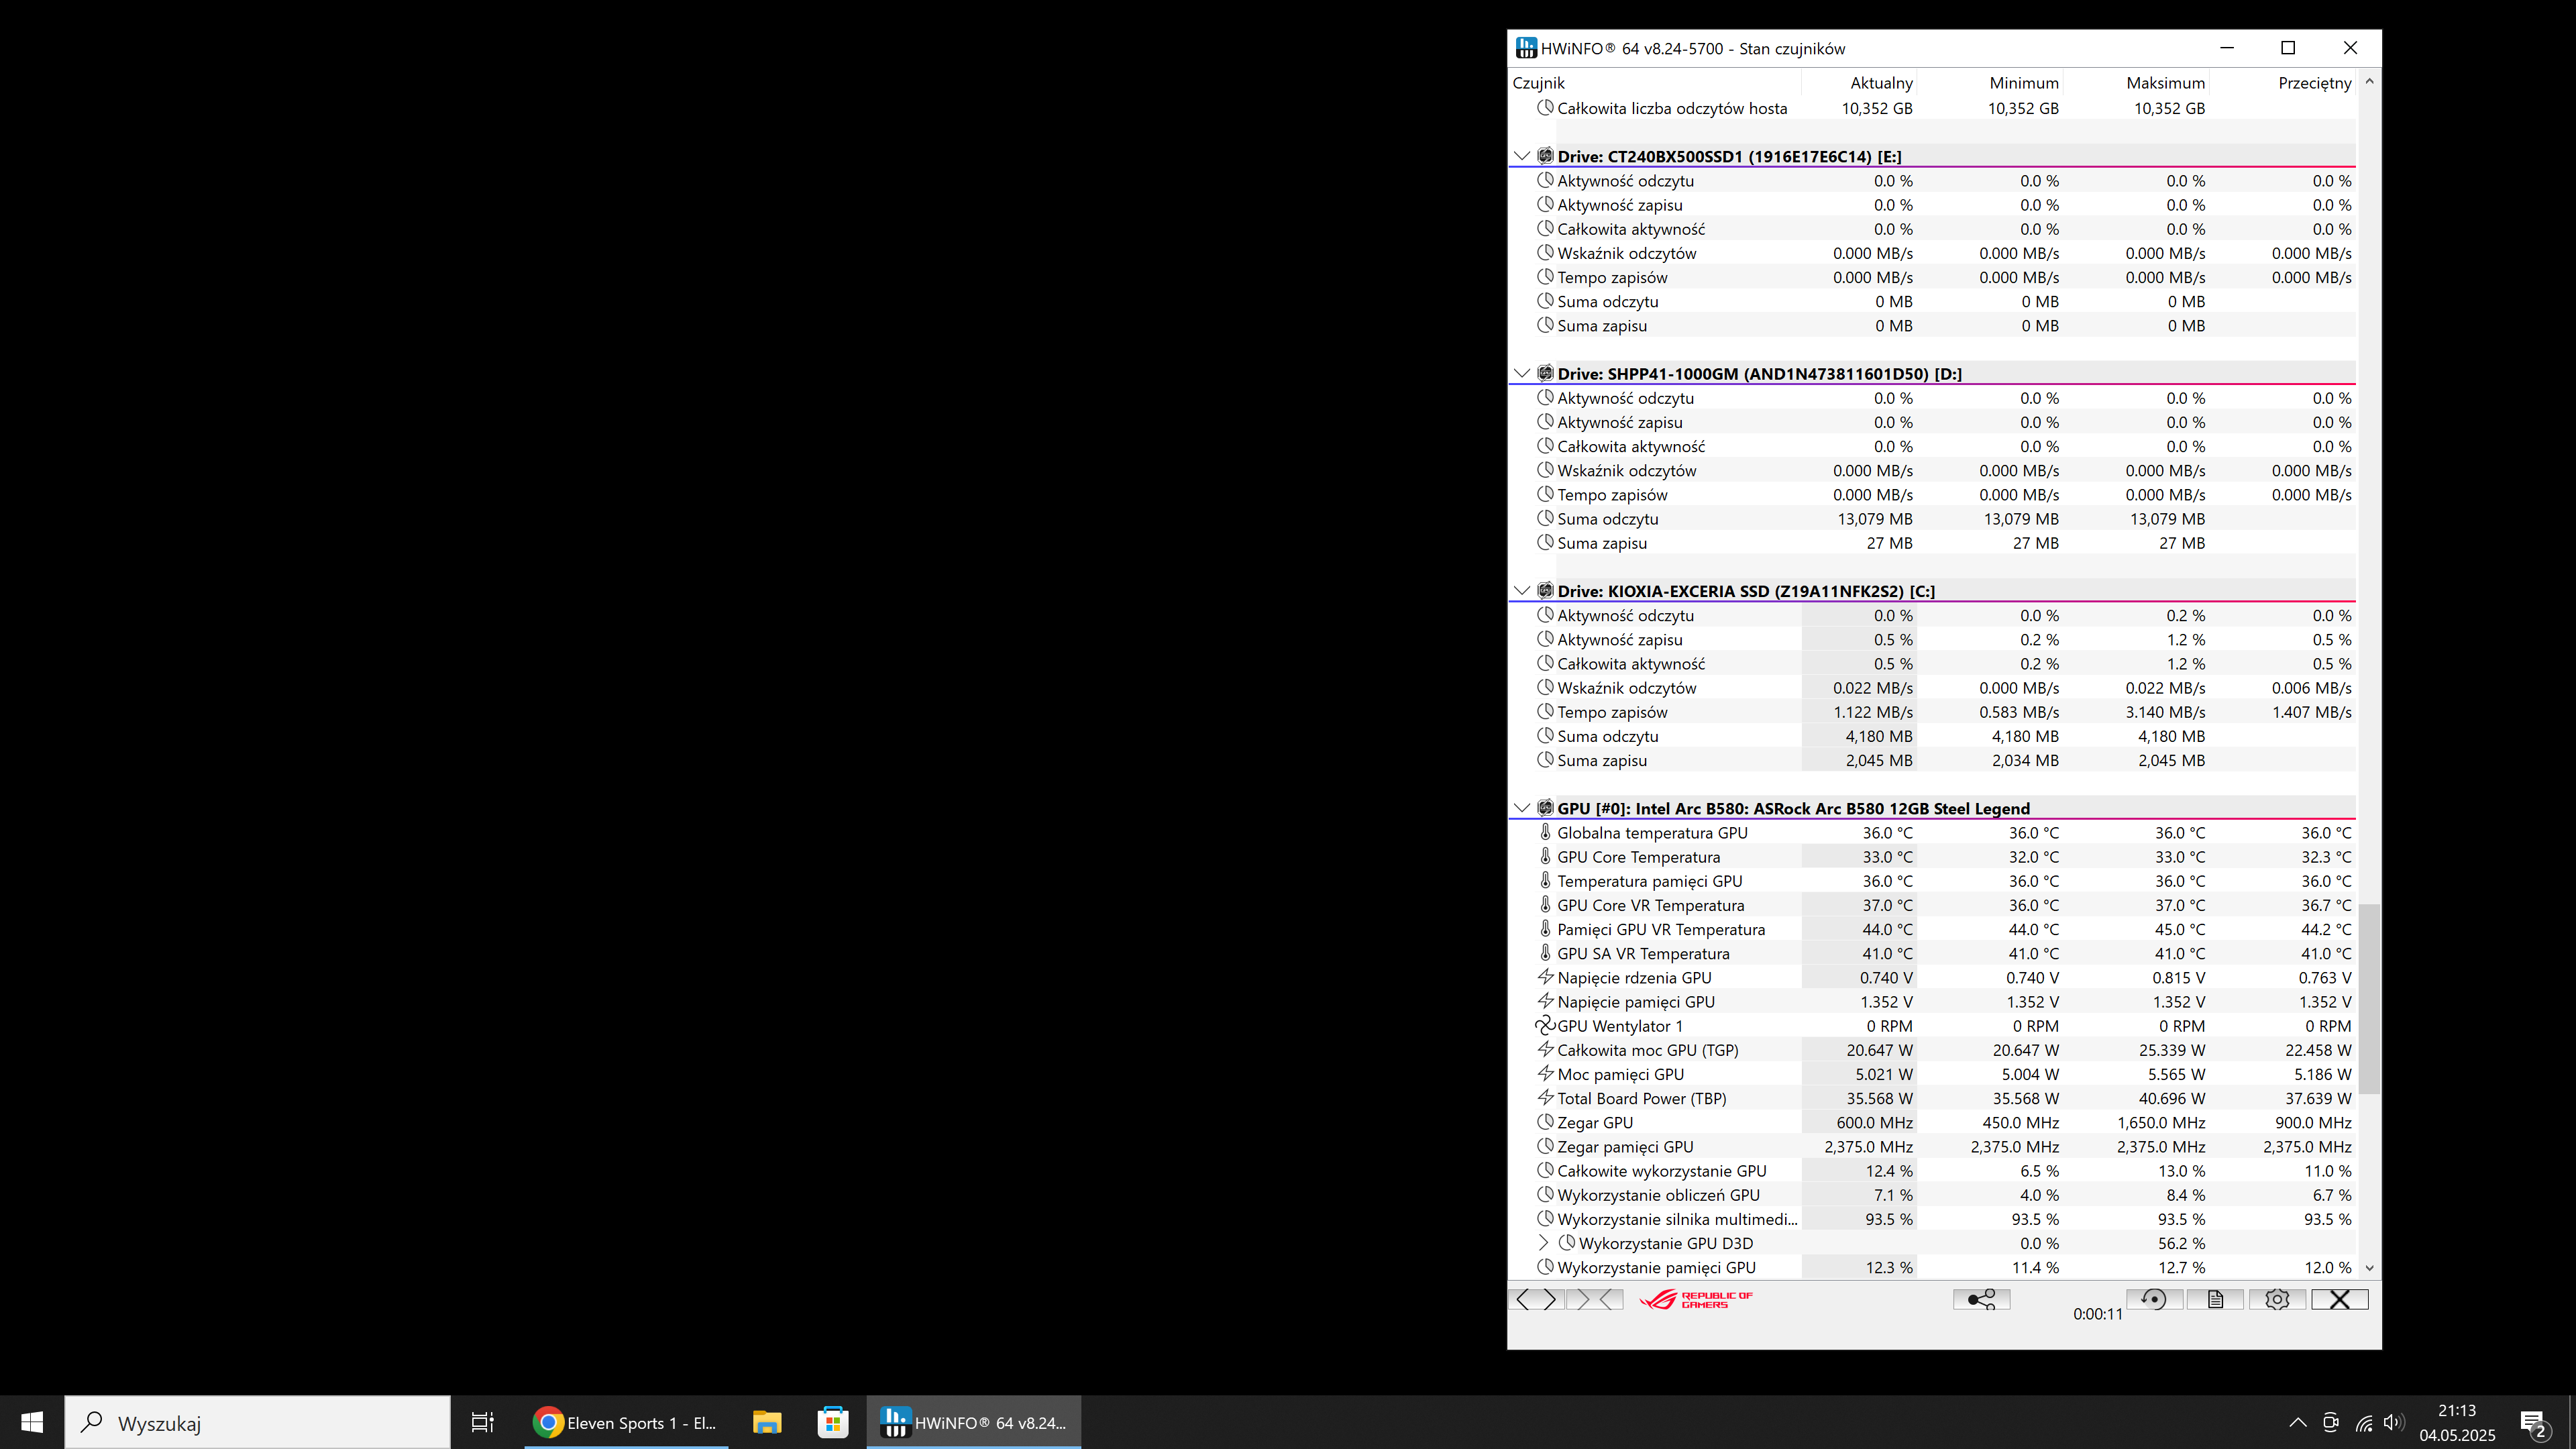Click the Wyszukaj taskbar search field
2576x1449 pixels.
258,1422
